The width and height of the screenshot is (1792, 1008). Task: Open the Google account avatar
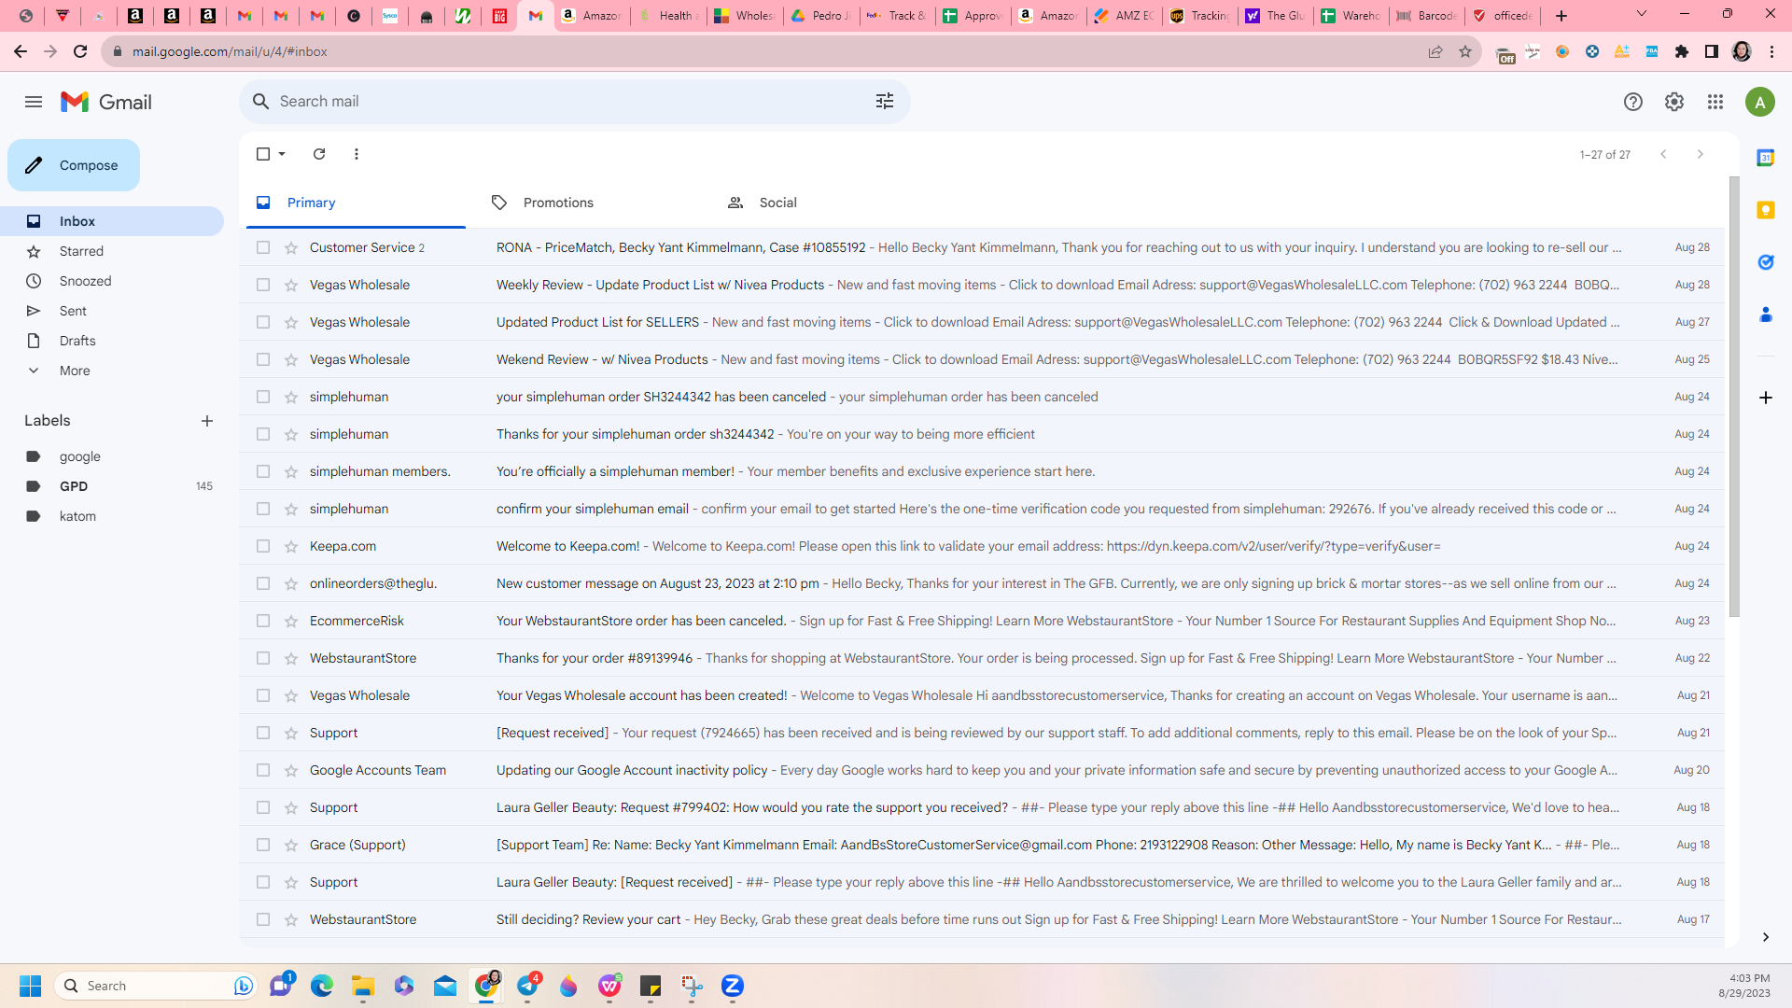[x=1759, y=102]
